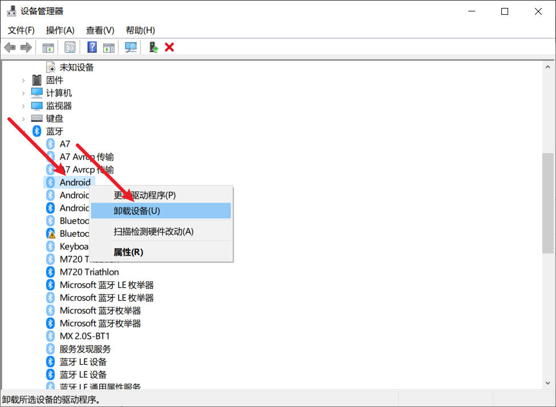Click the Properties sheet toolbar icon
Viewport: 556px width, 407px height.
point(70,47)
